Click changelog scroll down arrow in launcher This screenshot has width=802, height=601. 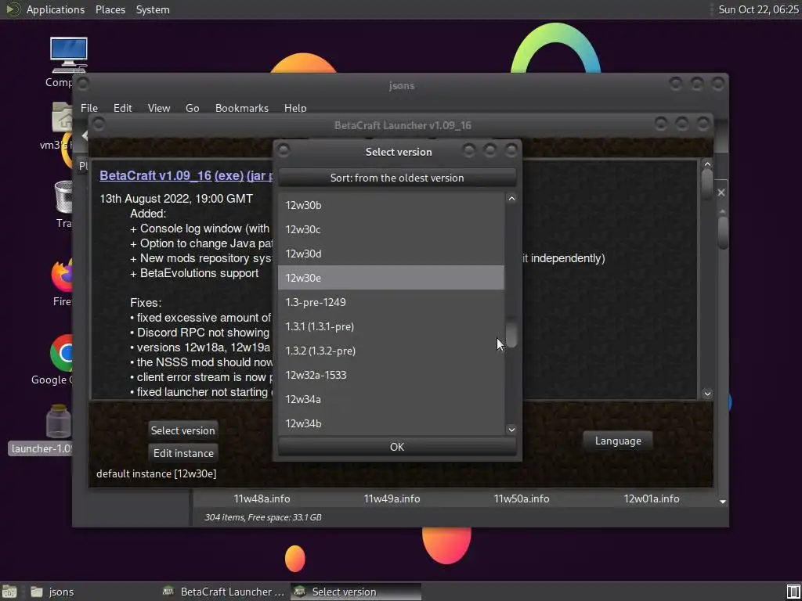[707, 394]
